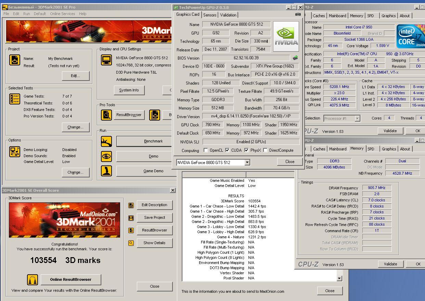
Task: Click the Save Project button
Action: click(155, 217)
